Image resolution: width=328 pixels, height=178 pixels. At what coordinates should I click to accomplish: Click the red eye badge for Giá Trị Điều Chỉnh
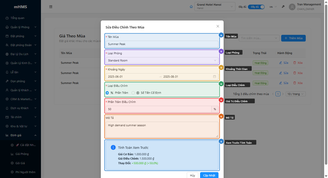click(221, 100)
